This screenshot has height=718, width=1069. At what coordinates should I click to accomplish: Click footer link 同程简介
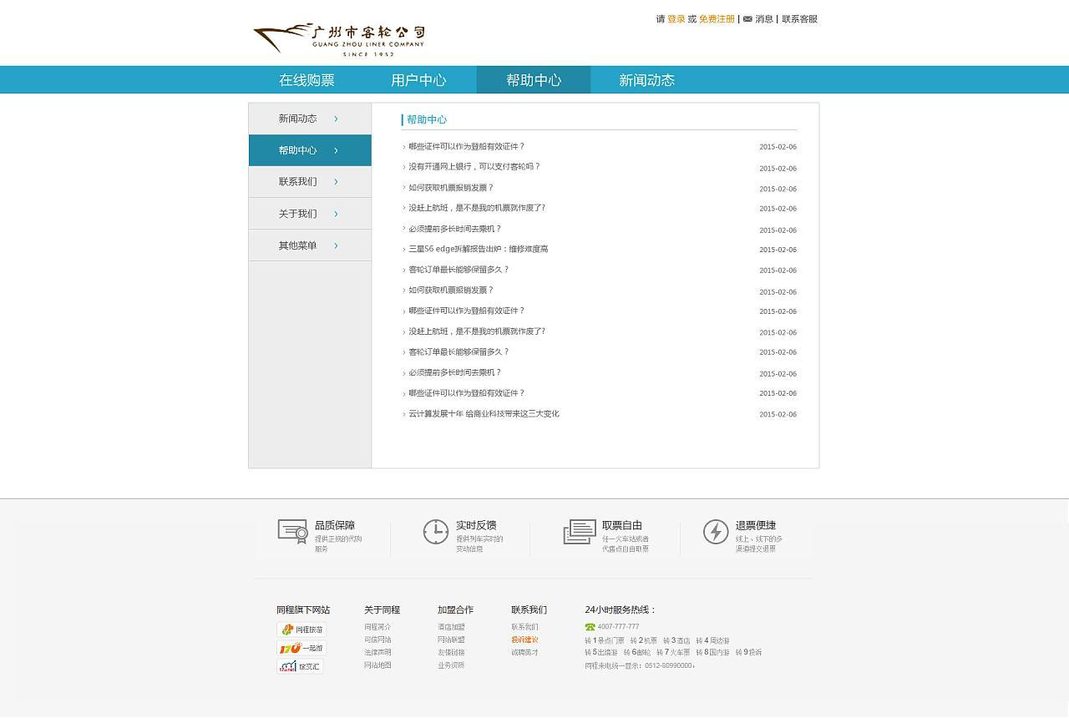[x=377, y=627]
